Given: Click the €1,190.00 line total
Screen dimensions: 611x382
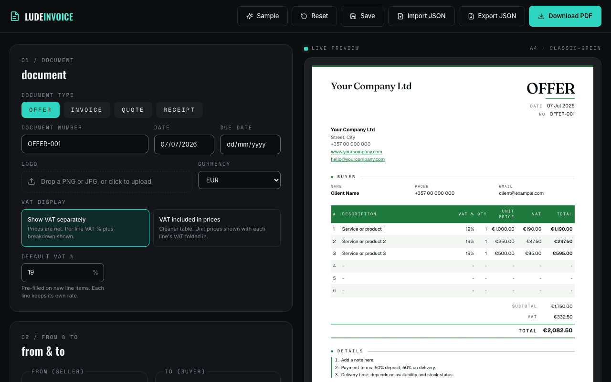Looking at the screenshot, I should click(562, 229).
